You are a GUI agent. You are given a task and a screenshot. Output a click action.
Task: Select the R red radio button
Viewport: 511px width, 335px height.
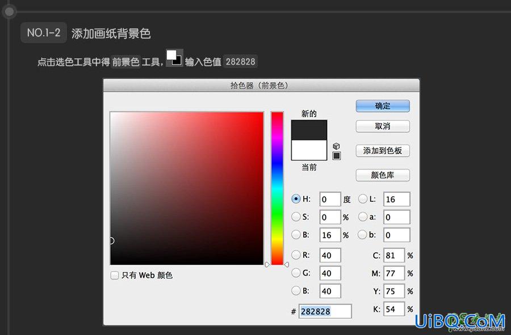(296, 255)
